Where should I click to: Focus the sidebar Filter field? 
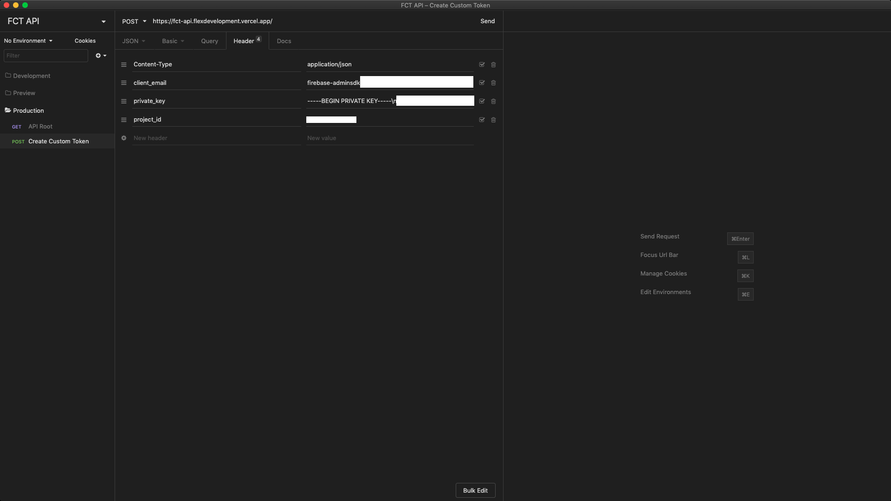pyautogui.click(x=46, y=56)
